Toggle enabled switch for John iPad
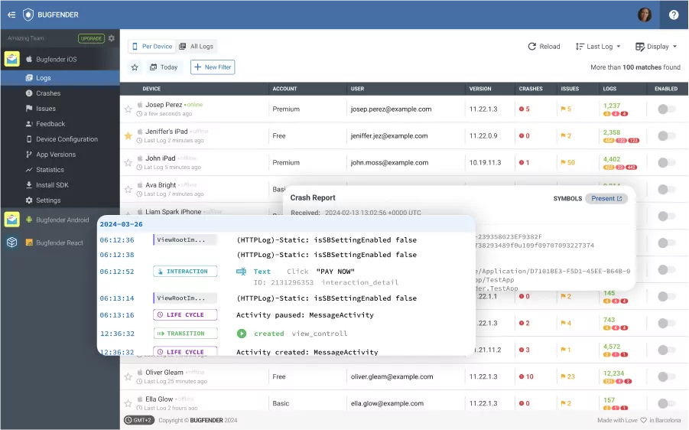The image size is (689, 430). coord(666,163)
